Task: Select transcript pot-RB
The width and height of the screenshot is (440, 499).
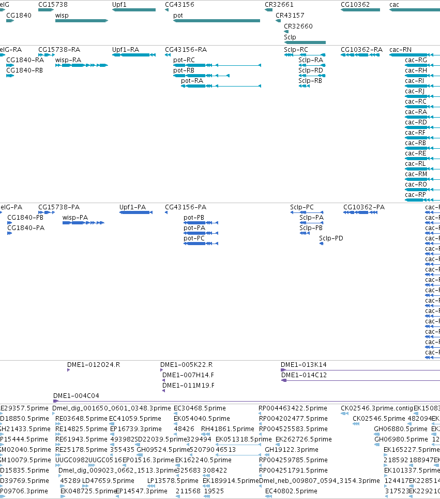Action: click(201, 76)
